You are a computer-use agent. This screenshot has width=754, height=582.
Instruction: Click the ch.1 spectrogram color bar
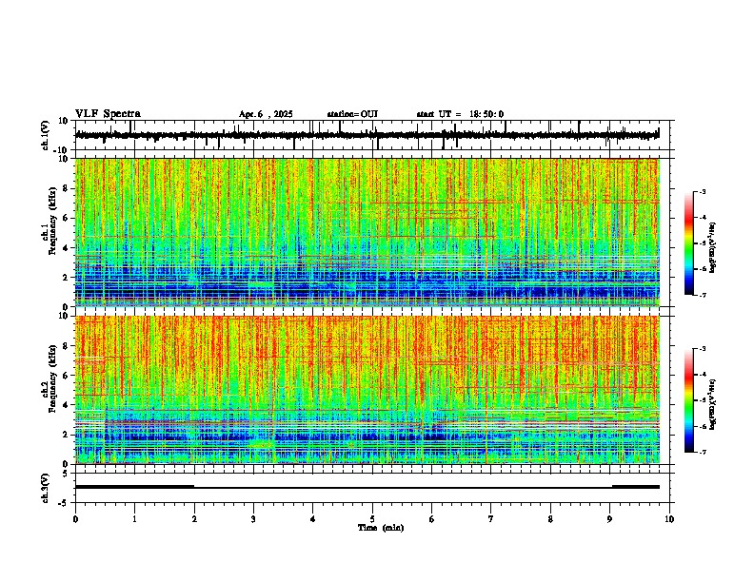point(689,243)
